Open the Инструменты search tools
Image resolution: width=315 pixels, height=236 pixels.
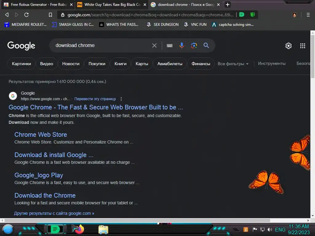click(272, 64)
